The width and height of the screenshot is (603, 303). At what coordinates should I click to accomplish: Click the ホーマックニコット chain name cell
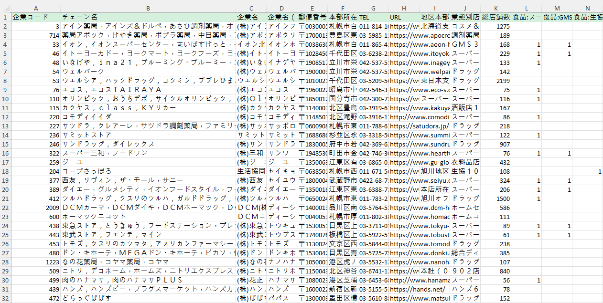tap(148, 217)
